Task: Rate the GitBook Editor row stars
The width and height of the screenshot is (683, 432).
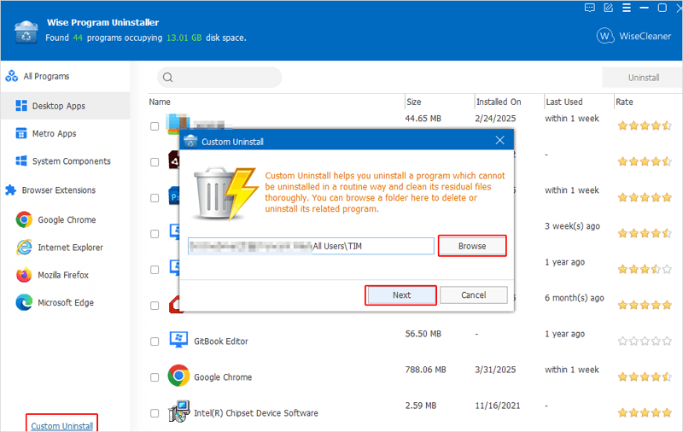Action: 645,341
